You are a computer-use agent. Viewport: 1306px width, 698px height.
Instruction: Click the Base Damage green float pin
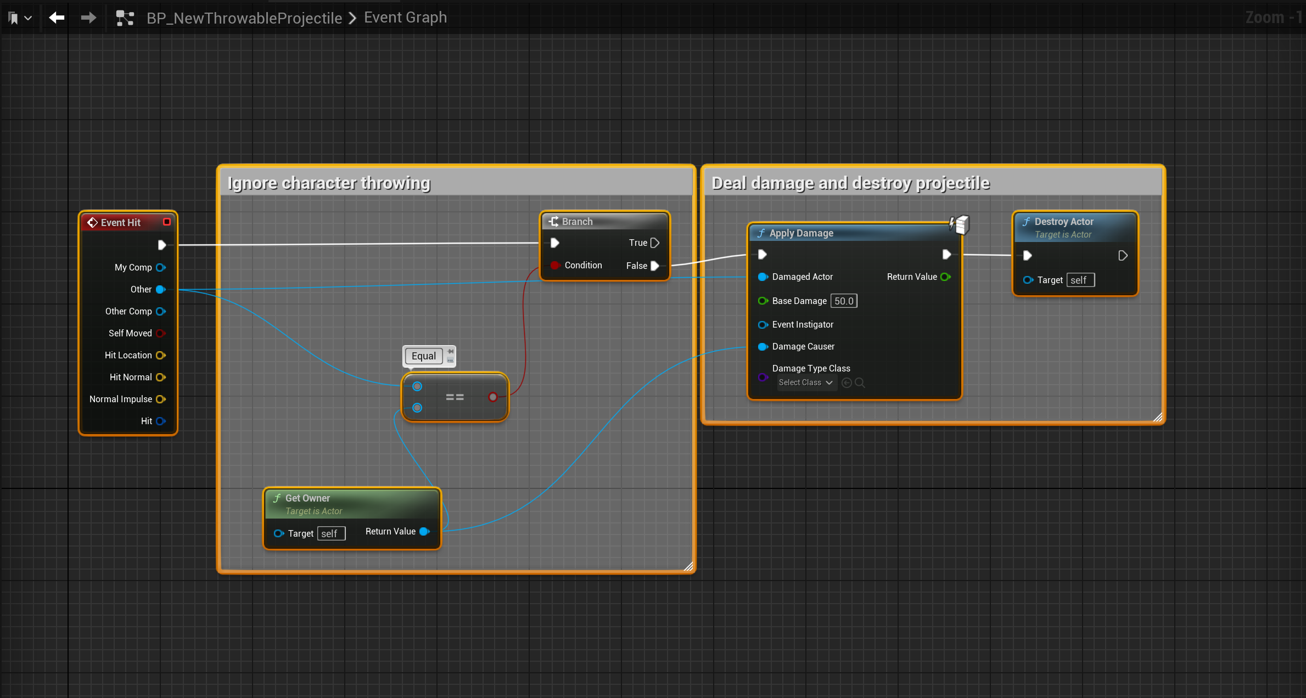click(763, 301)
